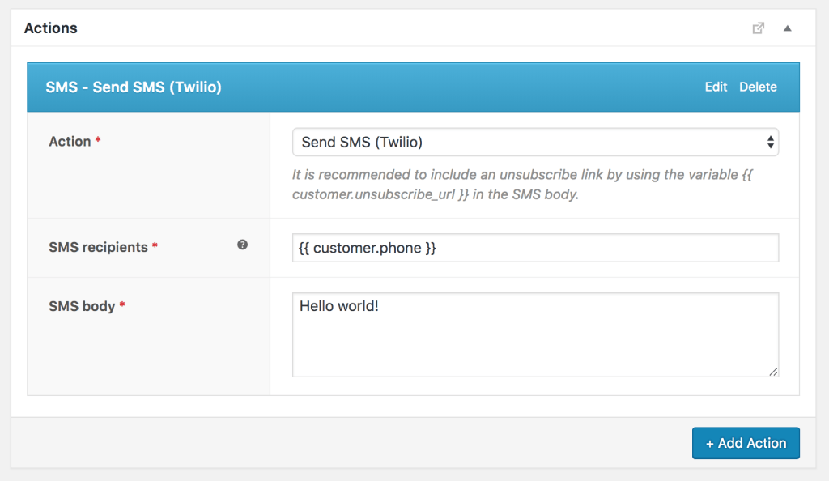
Task: Click the unsubscribe_url recommendation note
Action: click(522, 185)
